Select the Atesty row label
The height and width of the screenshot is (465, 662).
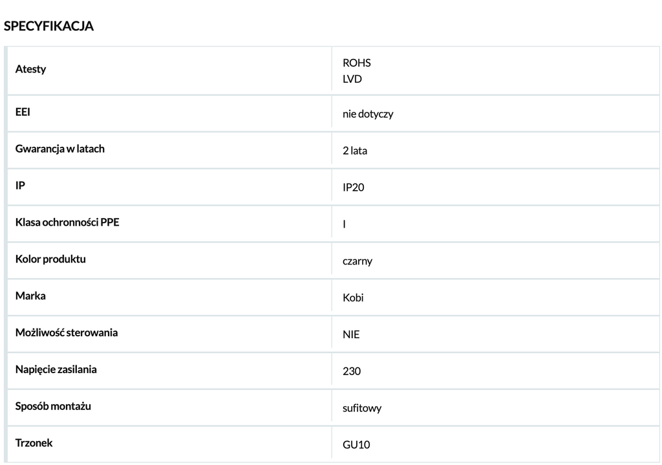click(x=30, y=69)
